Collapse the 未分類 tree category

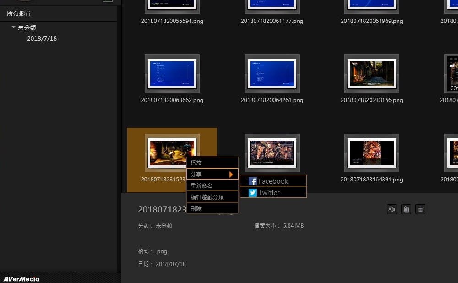point(14,28)
